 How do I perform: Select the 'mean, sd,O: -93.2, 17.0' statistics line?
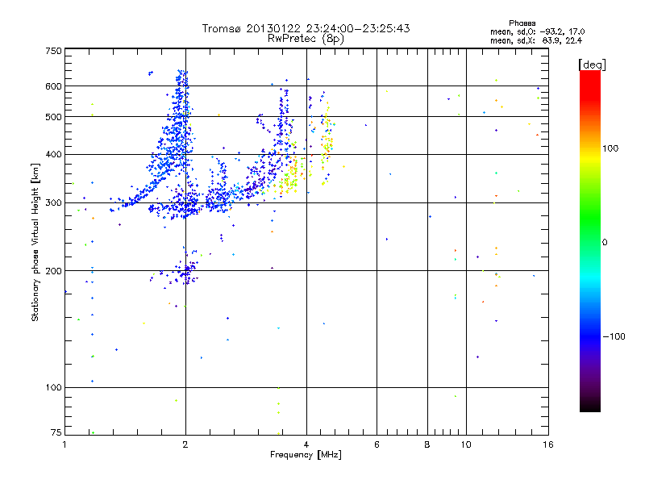click(x=537, y=31)
